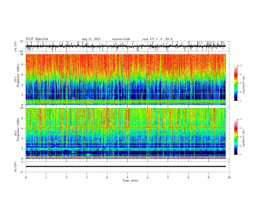Click the "start UT = 9 :50: 0" text
The width and height of the screenshot is (258, 199).
click(x=157, y=39)
